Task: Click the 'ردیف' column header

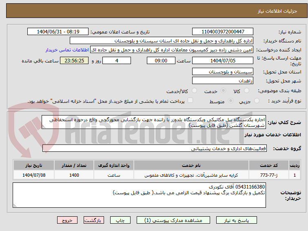Action: [x=295, y=165]
